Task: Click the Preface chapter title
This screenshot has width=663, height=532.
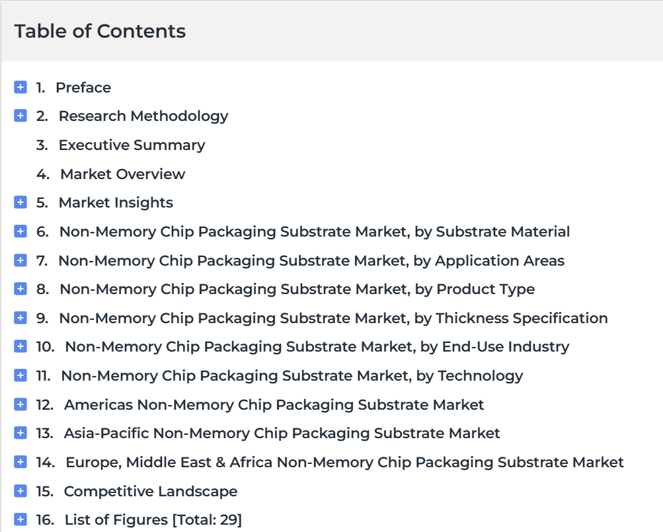Action: [x=83, y=87]
